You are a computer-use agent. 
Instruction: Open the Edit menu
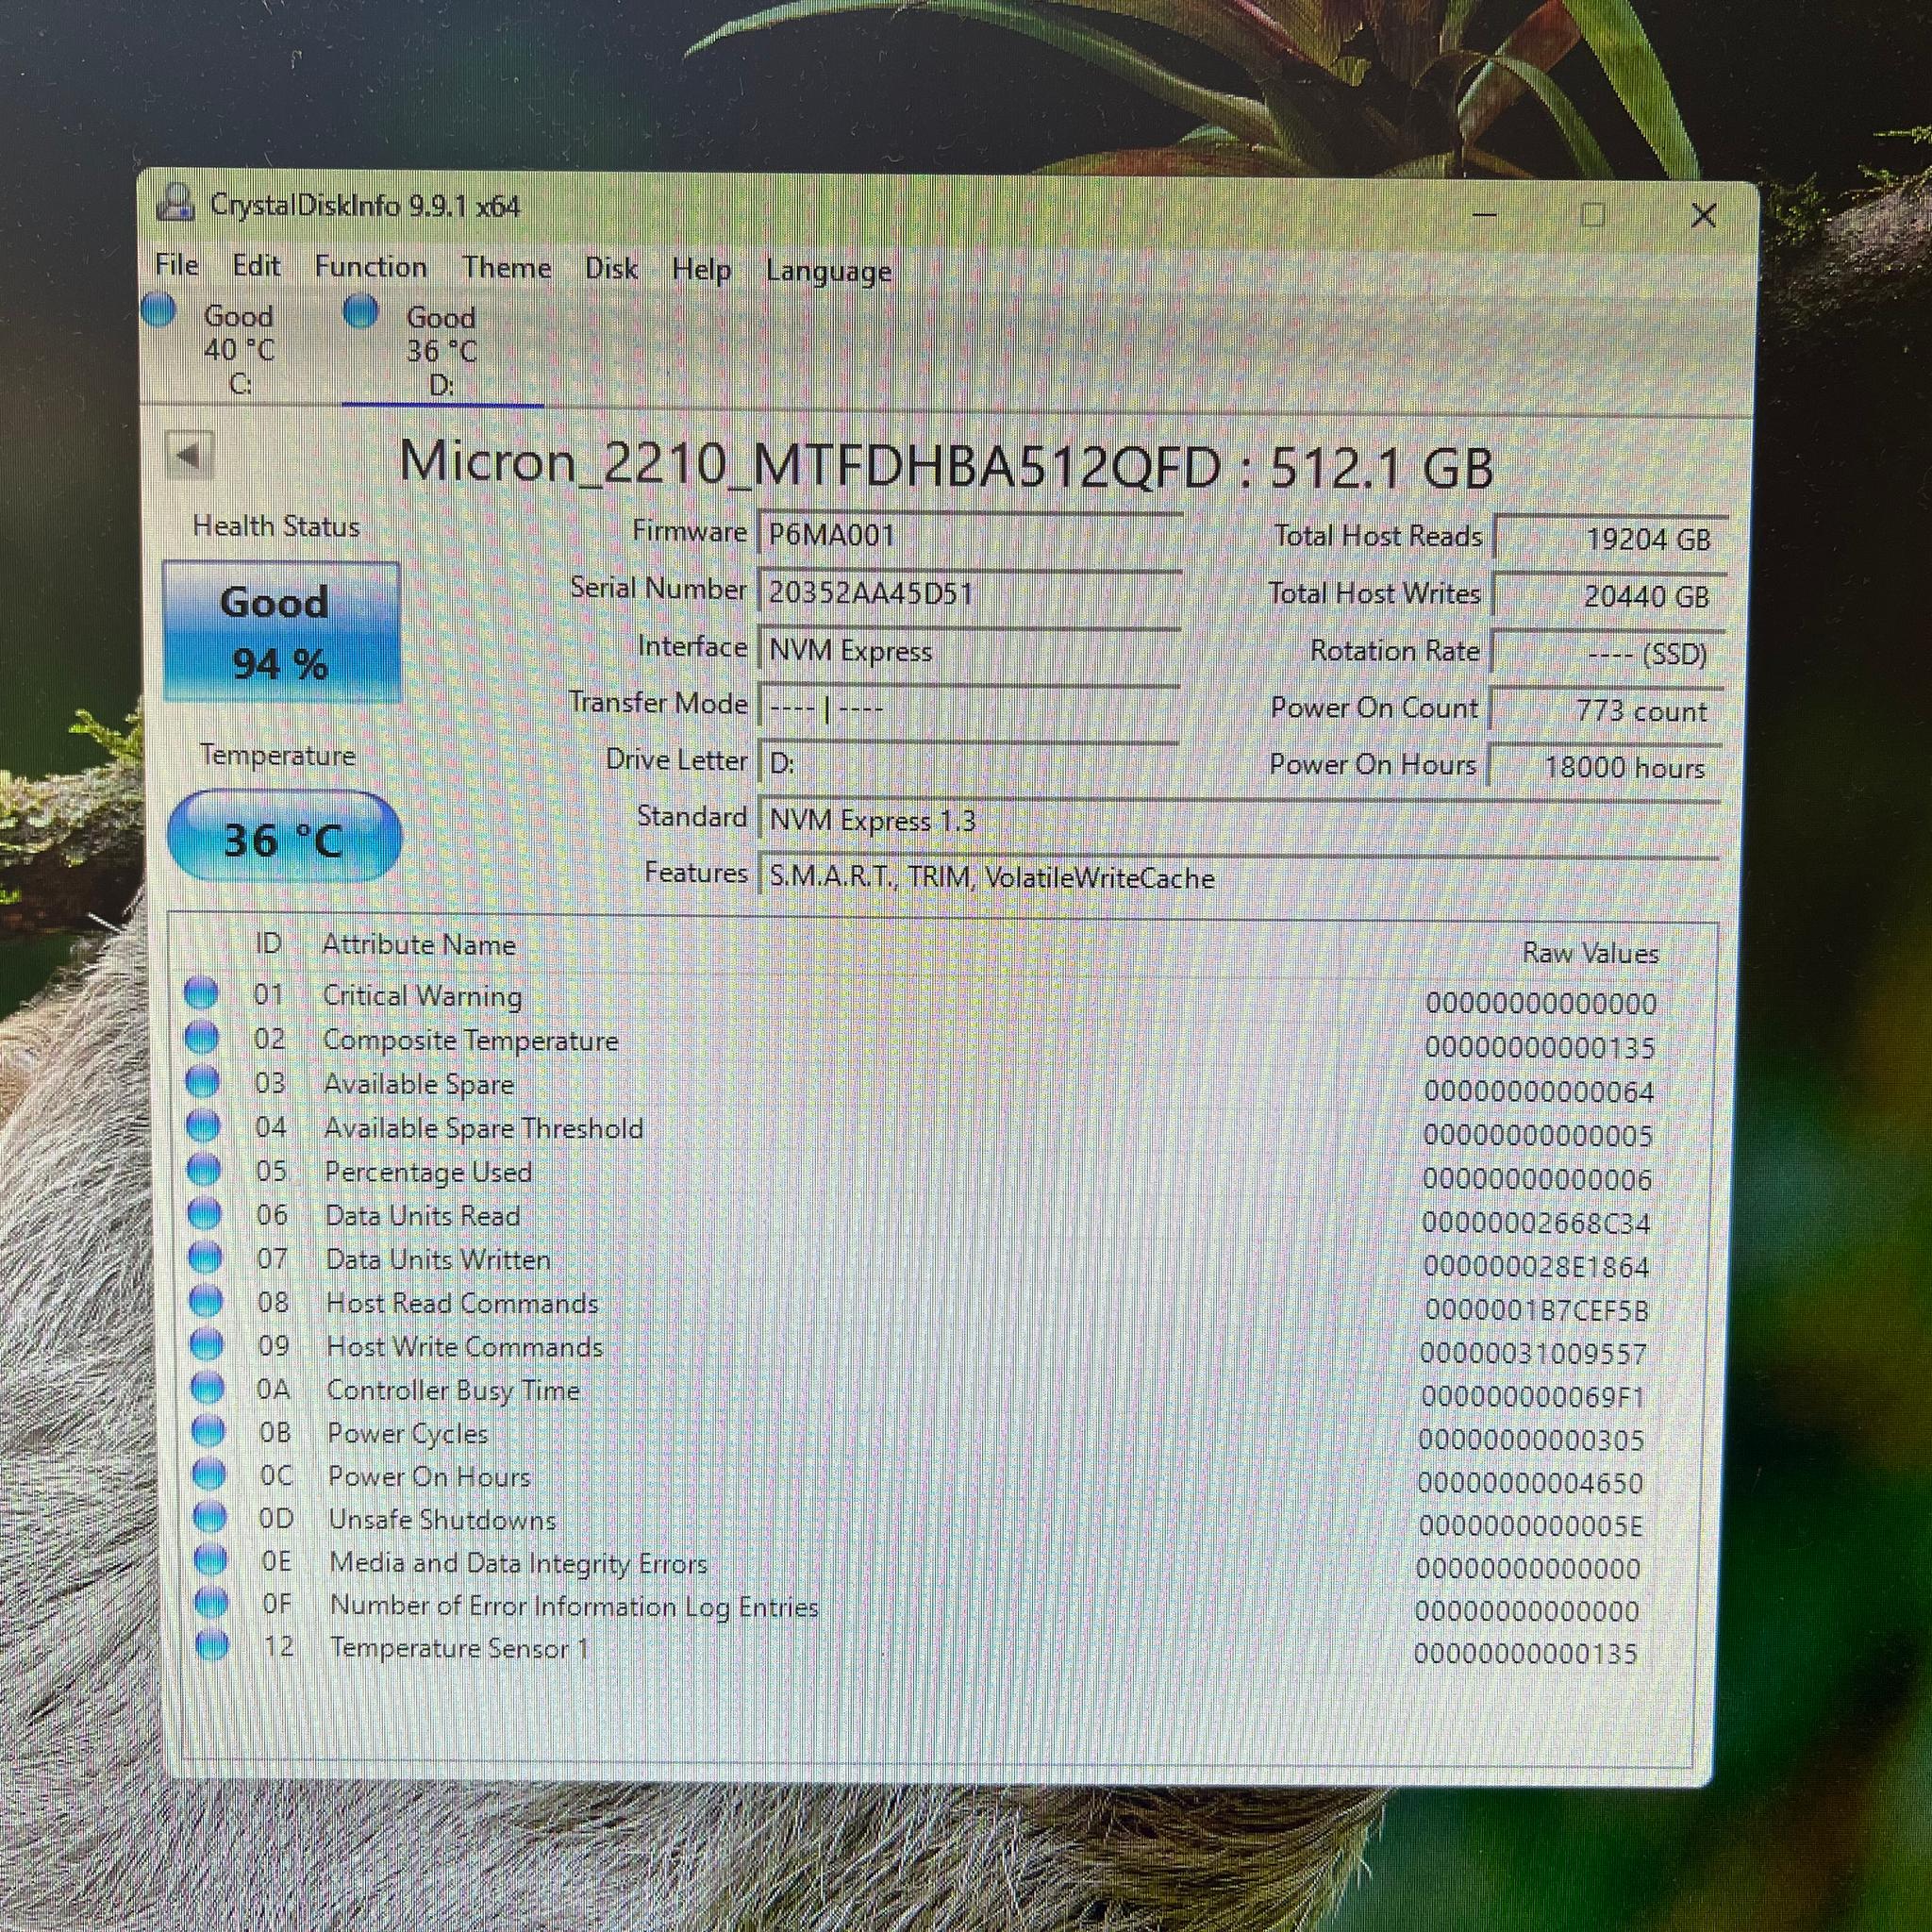(x=256, y=266)
